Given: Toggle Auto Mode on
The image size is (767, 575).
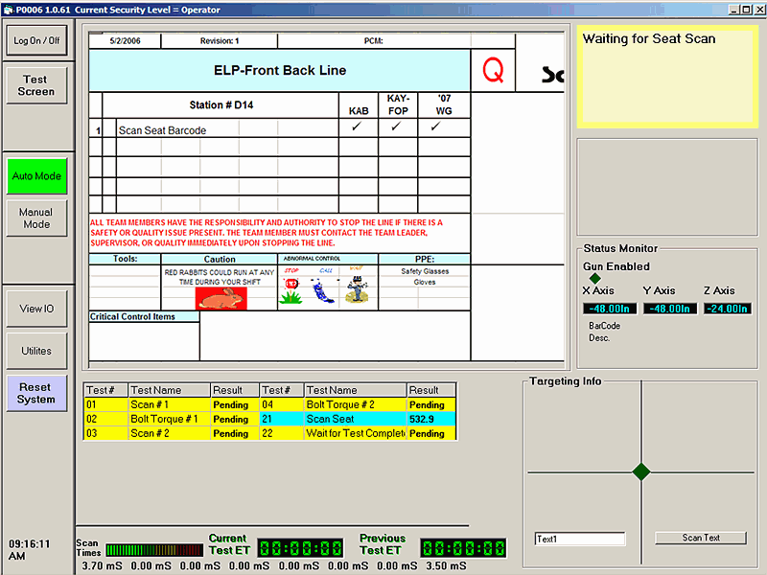Looking at the screenshot, I should coord(36,176).
